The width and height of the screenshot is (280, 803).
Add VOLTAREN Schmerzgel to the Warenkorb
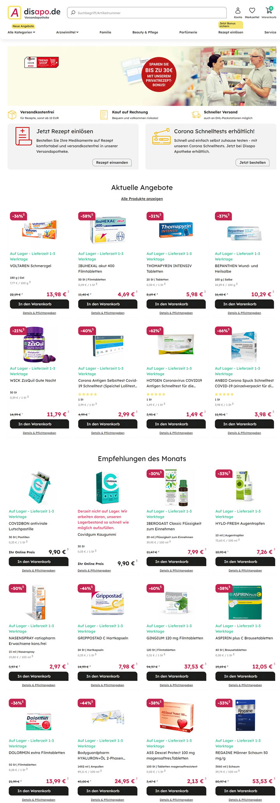pos(39,304)
